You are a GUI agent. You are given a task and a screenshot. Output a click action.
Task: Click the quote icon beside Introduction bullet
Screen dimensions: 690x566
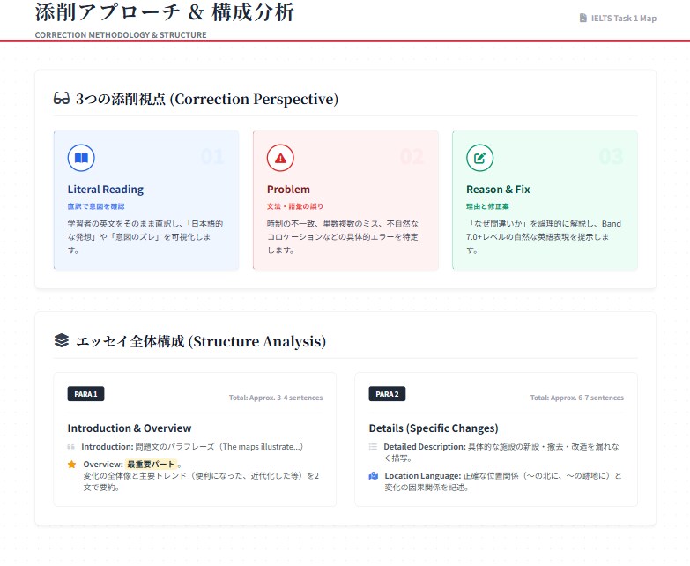(x=70, y=447)
